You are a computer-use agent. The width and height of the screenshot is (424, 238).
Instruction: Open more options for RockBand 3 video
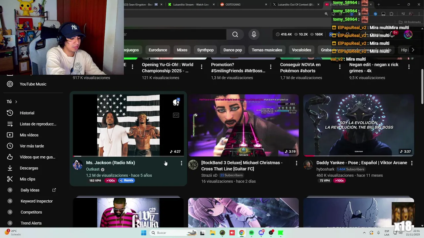point(296,163)
